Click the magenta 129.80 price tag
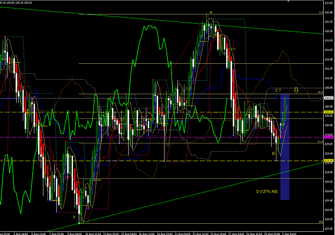The width and height of the screenshot is (335, 235). pos(329,137)
